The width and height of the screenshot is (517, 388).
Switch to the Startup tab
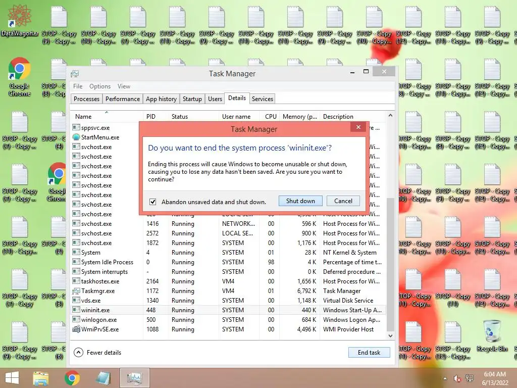click(192, 99)
